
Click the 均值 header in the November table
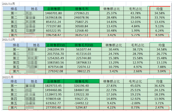pos(160,9)
